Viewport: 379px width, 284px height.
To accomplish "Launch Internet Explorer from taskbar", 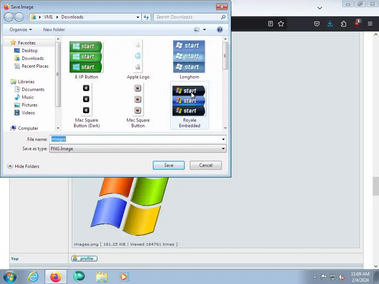I will [x=33, y=277].
